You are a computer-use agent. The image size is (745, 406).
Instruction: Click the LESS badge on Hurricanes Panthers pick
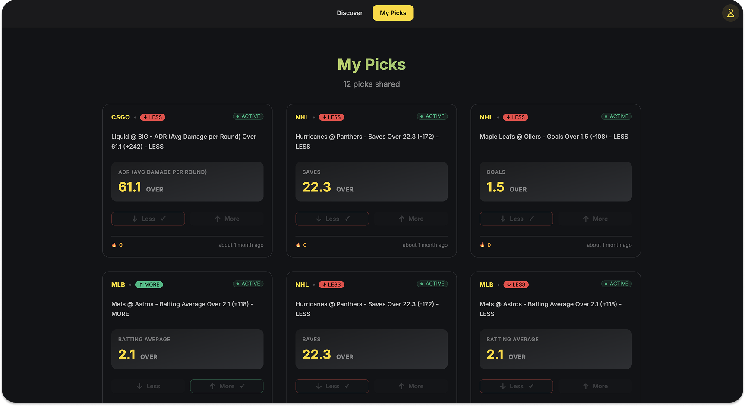[331, 117]
